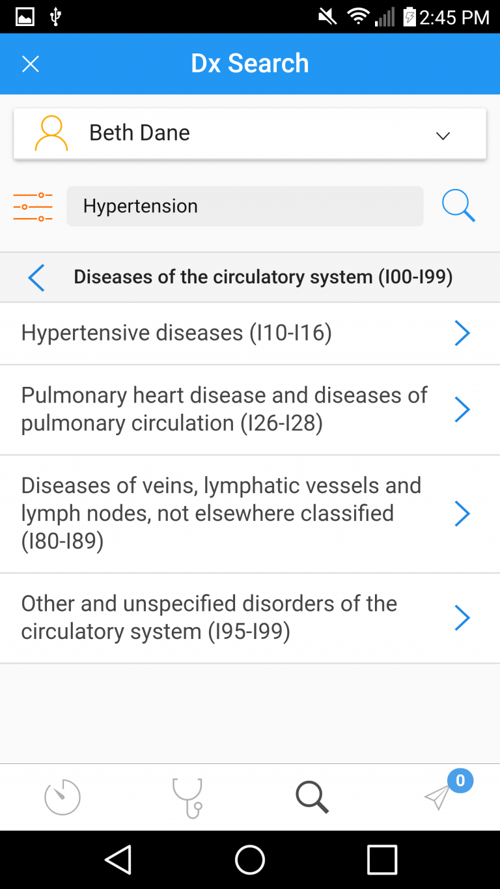The height and width of the screenshot is (889, 500).
Task: Open the search filter sliders icon
Action: pyautogui.click(x=33, y=206)
